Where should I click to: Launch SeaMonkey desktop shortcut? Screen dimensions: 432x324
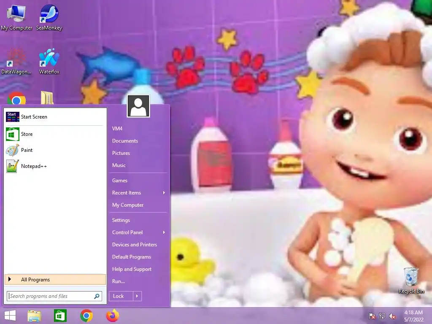[x=49, y=17]
